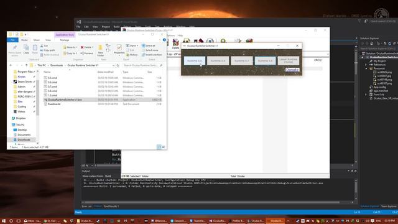398x224 pixels.
Task: Open the Project menu in Visual Studio
Action: (x=106, y=27)
